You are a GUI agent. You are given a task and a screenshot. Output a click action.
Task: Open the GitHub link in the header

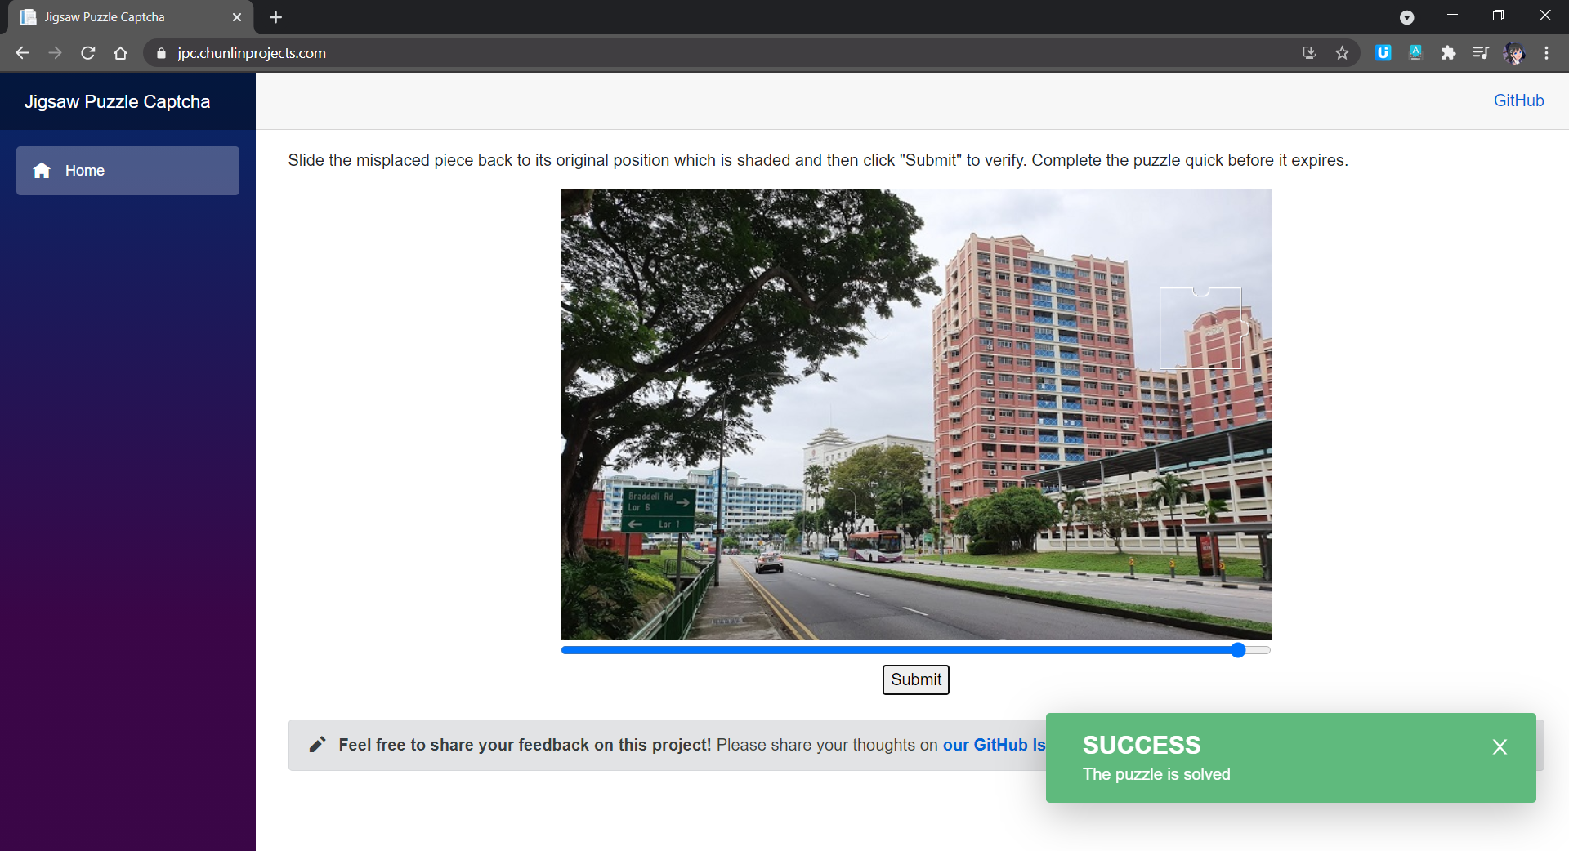pos(1519,100)
